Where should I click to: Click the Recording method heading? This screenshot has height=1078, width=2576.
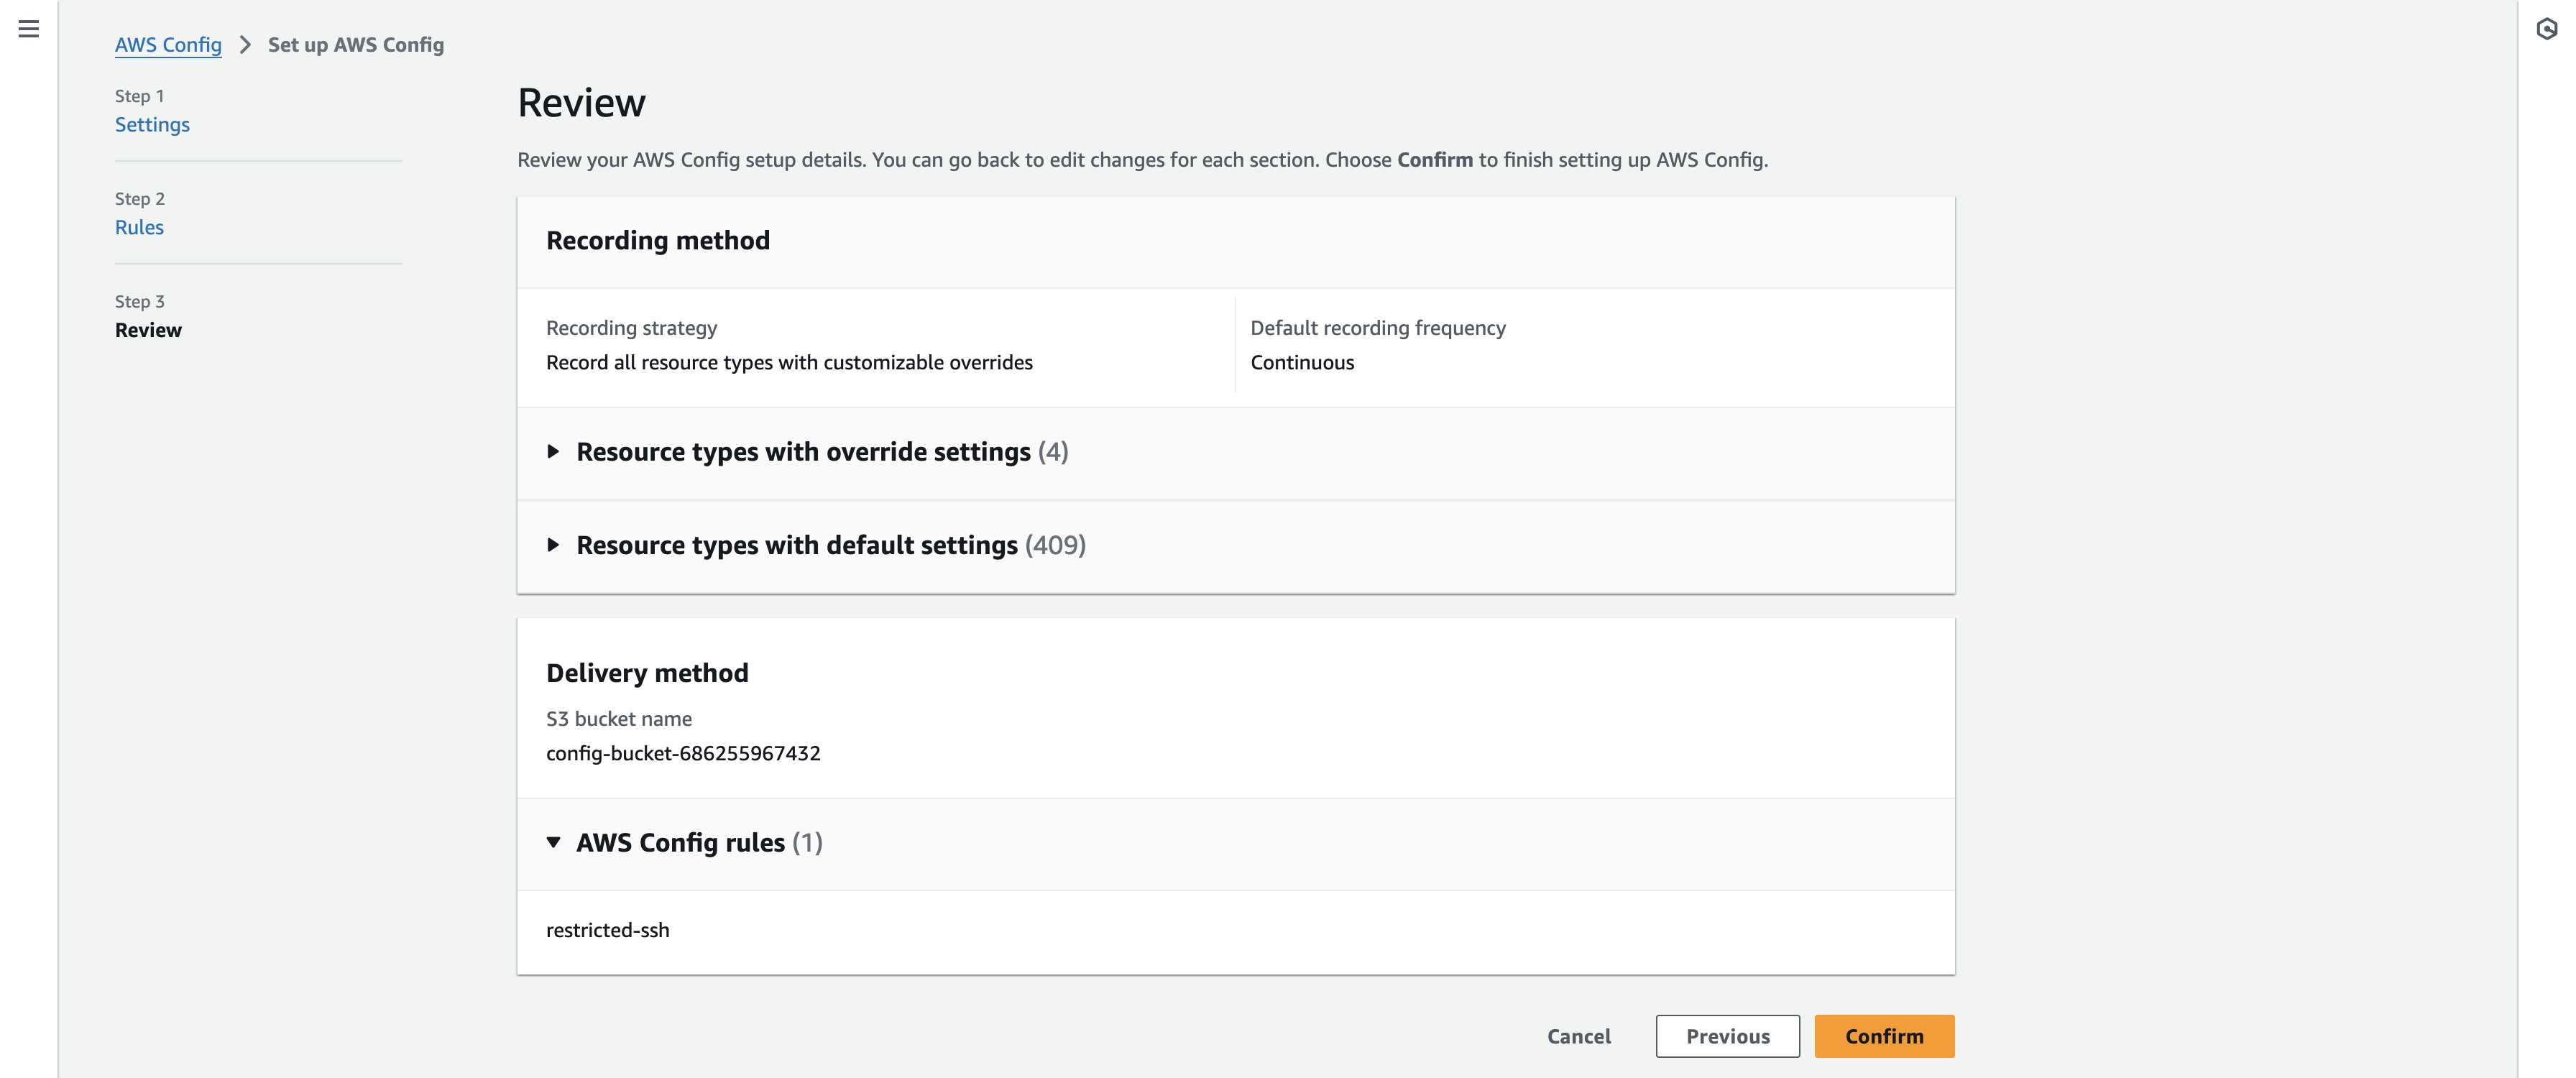pyautogui.click(x=658, y=241)
